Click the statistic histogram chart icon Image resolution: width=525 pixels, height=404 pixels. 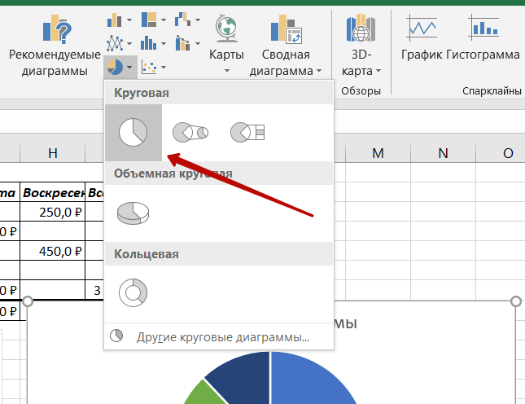(x=149, y=43)
